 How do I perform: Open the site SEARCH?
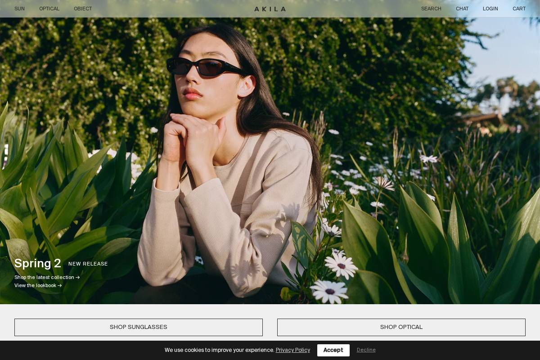pos(431,9)
